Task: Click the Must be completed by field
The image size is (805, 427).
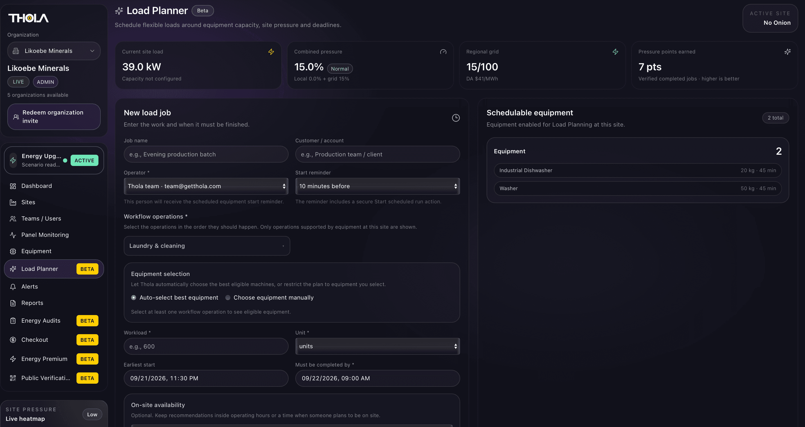Action: [377, 378]
